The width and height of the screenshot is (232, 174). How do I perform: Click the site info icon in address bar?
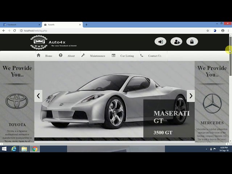21,30
